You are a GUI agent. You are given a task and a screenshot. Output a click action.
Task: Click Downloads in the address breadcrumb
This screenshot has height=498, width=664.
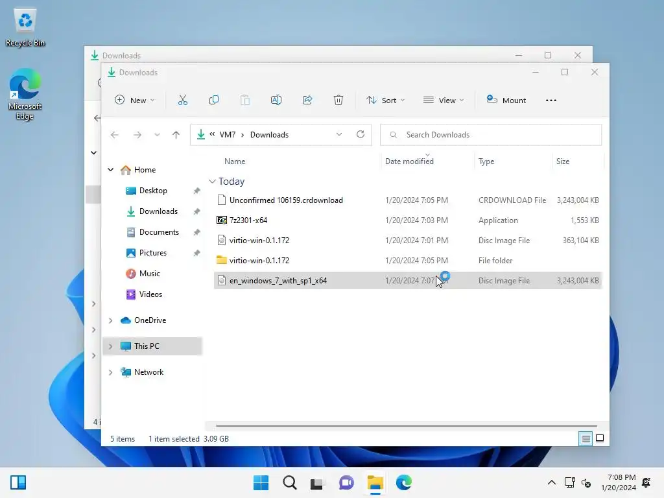click(x=269, y=135)
